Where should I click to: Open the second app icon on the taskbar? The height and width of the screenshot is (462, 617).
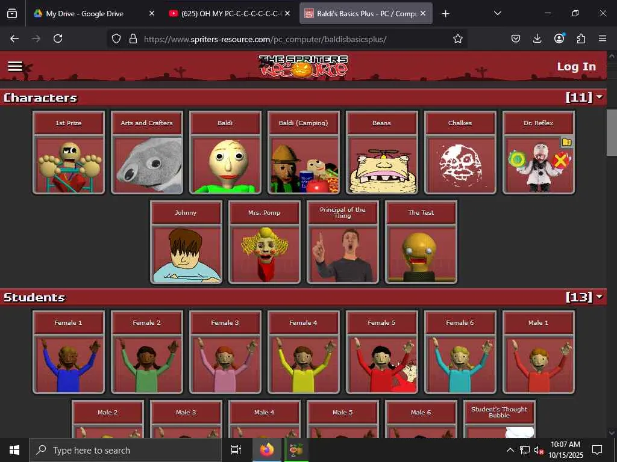tap(296, 450)
